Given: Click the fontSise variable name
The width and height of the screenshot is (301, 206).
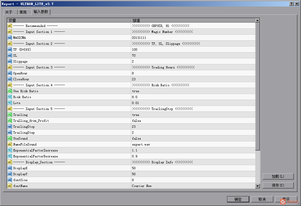Looking at the screenshot, I should click(x=20, y=180).
